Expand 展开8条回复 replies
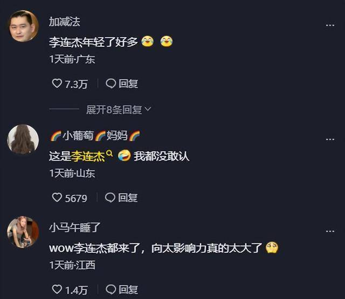The height and width of the screenshot is (299, 345). coord(119,109)
